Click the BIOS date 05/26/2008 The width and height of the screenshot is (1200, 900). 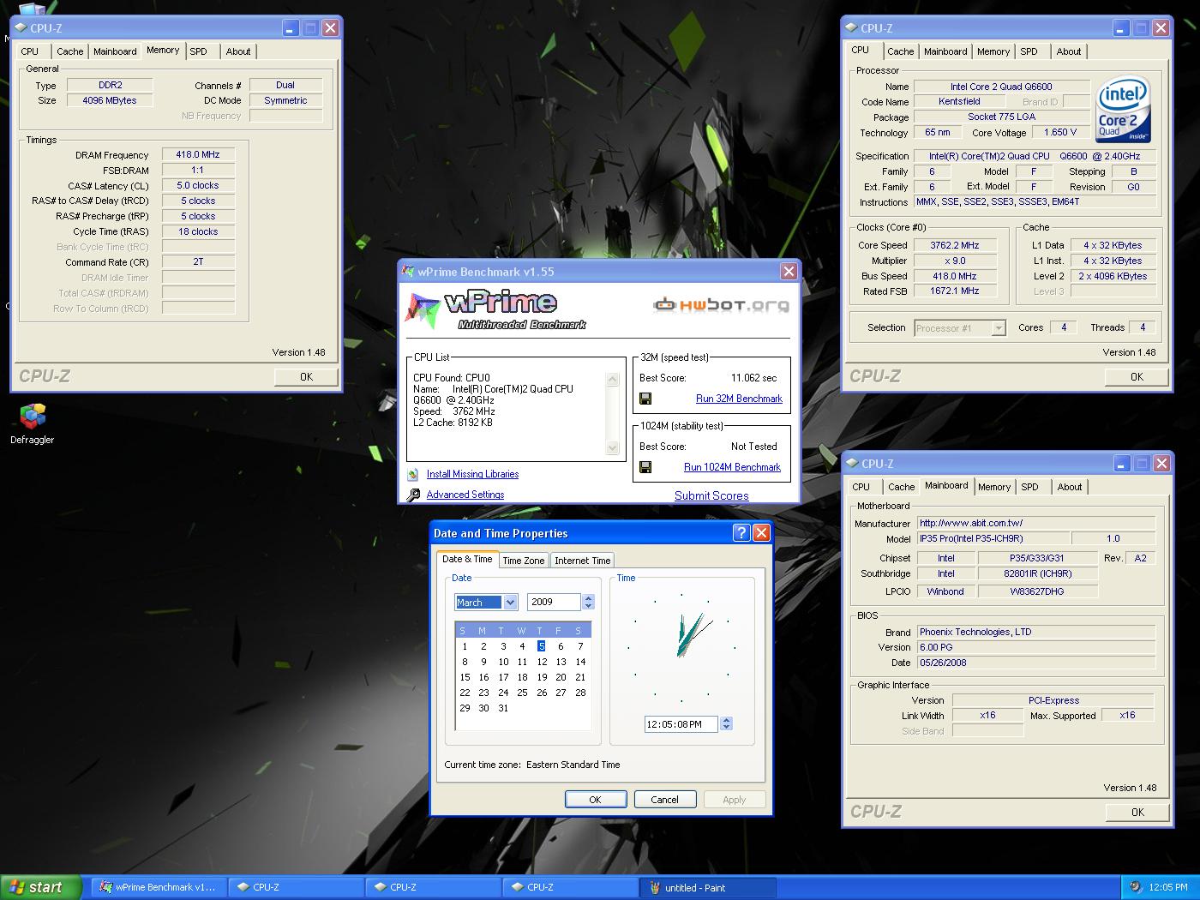point(1036,663)
